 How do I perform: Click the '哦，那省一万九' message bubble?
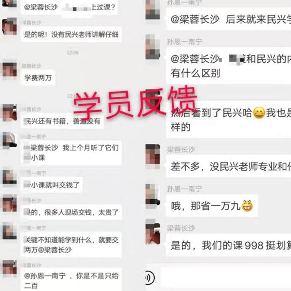pyautogui.click(x=212, y=206)
